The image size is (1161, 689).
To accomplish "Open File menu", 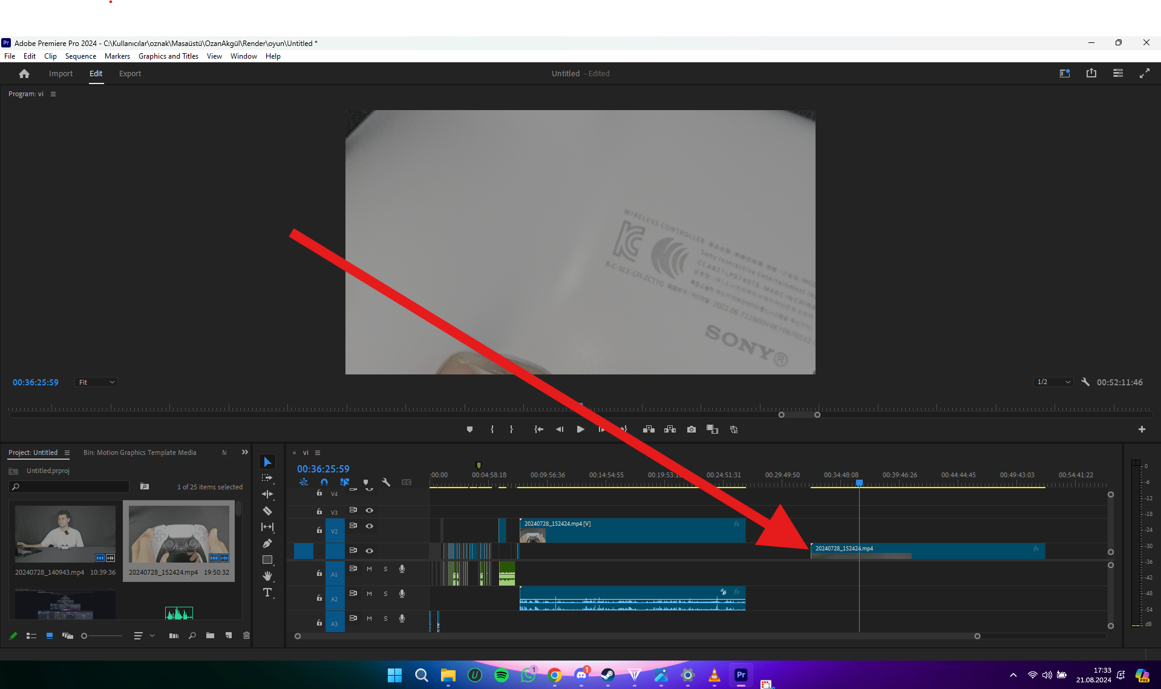I will (10, 56).
